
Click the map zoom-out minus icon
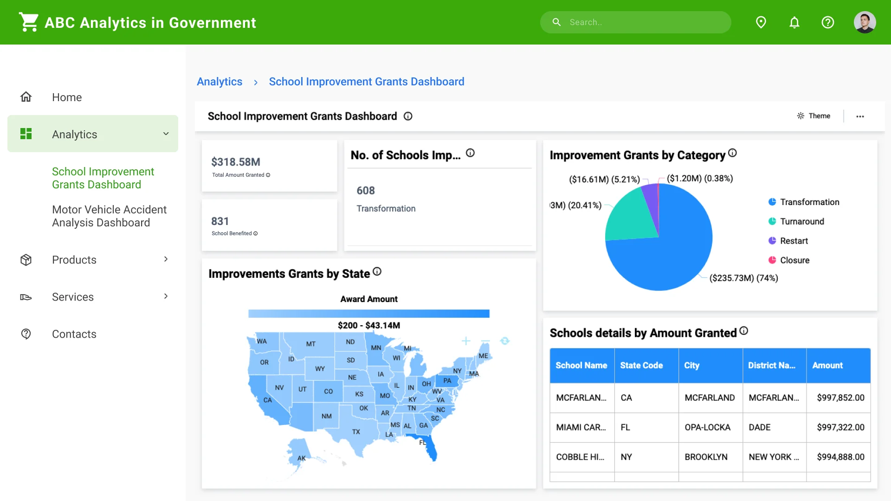click(485, 341)
